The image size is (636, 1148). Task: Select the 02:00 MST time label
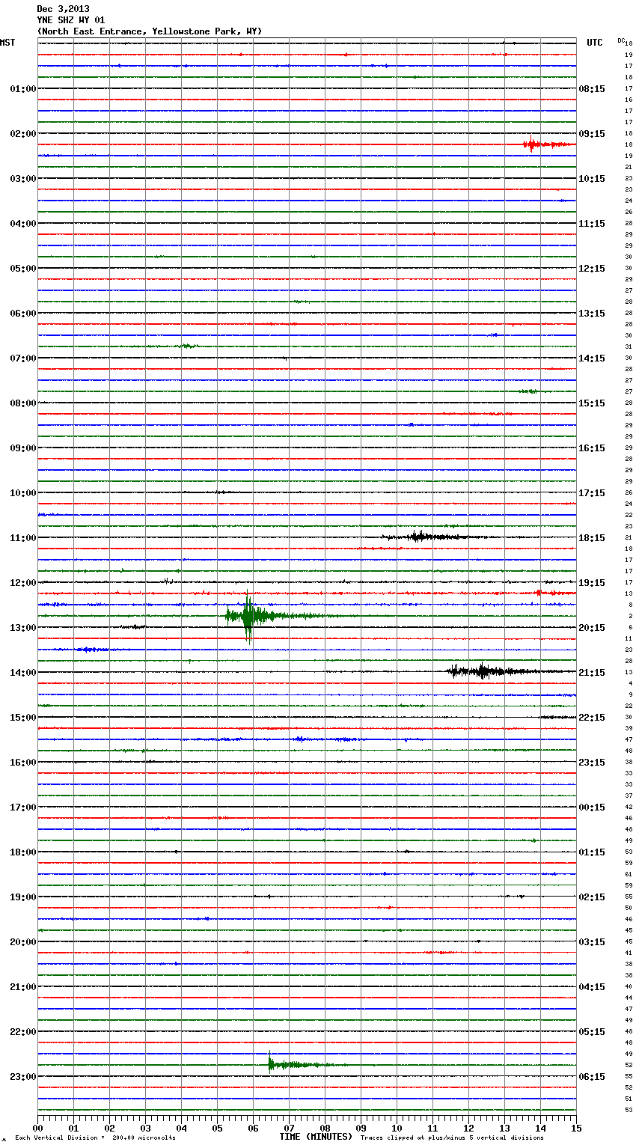[x=23, y=134]
